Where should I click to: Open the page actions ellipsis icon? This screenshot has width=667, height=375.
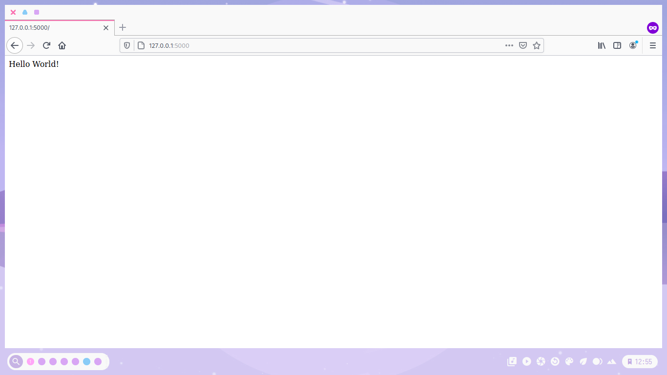[509, 45]
